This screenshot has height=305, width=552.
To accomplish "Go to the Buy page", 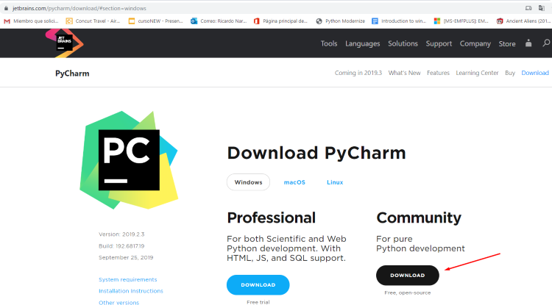I will [510, 73].
